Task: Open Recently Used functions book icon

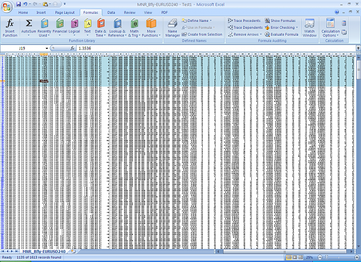Action: point(44,24)
